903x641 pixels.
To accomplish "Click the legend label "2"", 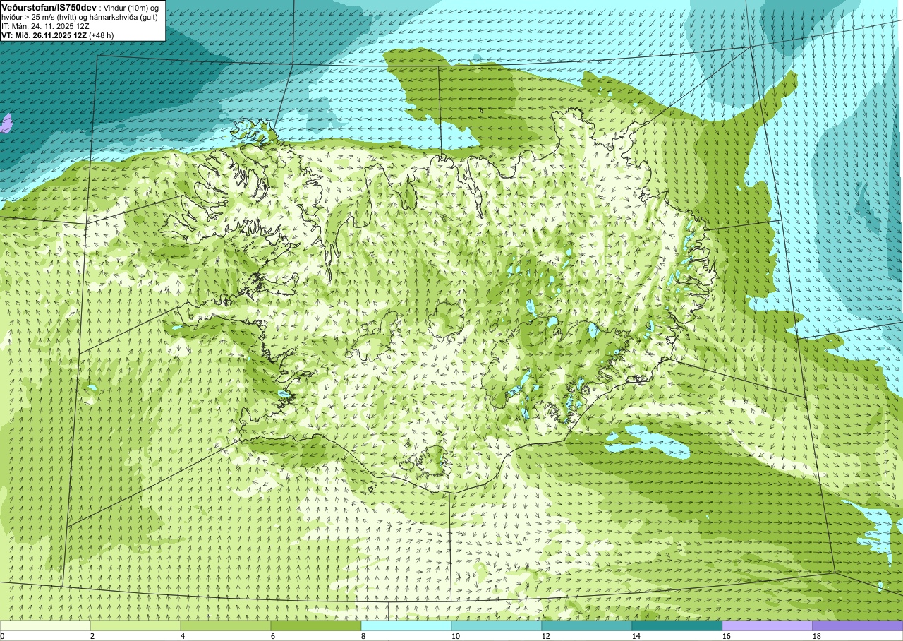I will tap(92, 636).
